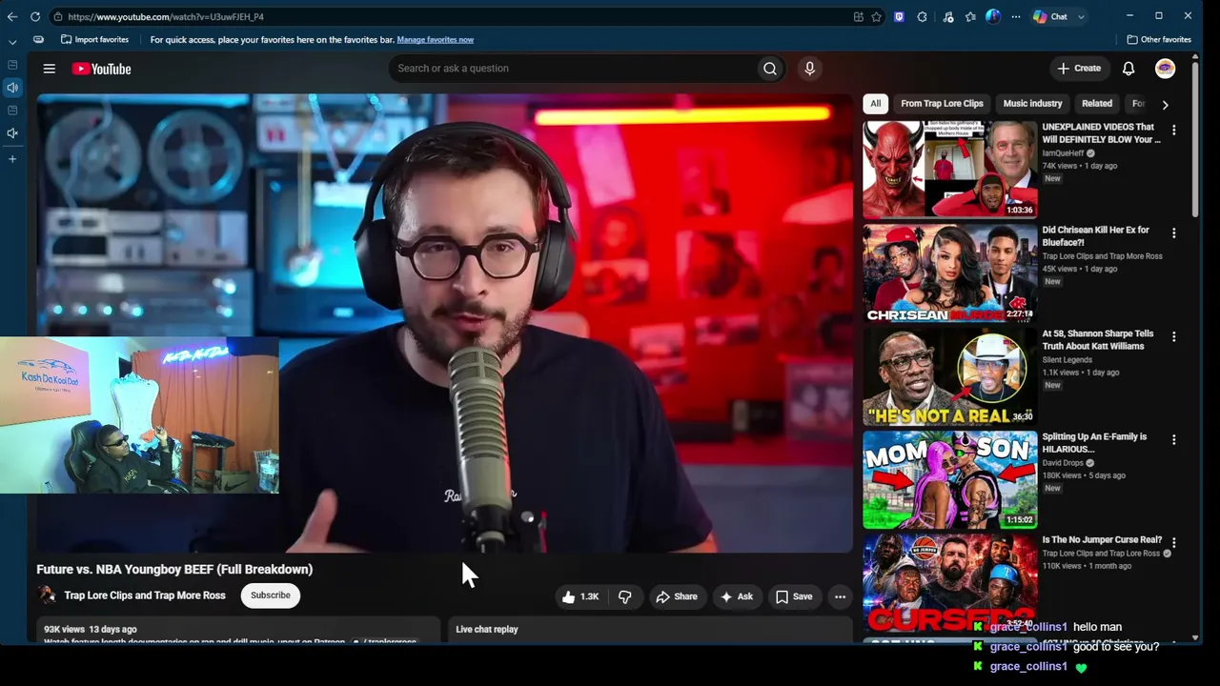Open the HE'S NOT A REAL thumbnail
1220x686 pixels.
point(949,376)
